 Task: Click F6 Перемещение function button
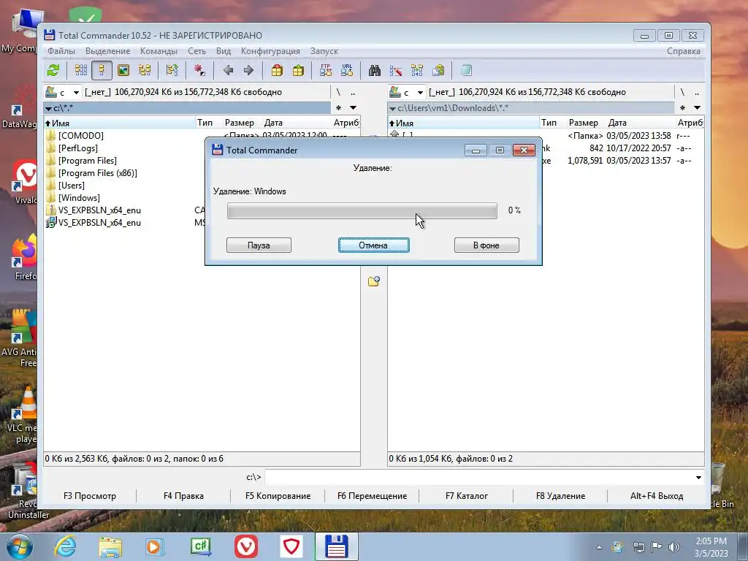[x=372, y=496]
